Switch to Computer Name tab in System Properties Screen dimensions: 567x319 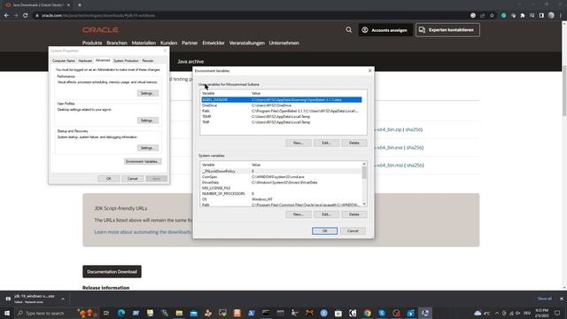(63, 61)
